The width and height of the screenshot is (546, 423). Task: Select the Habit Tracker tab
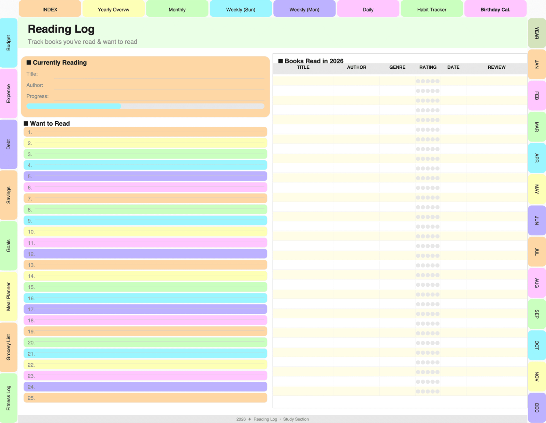tap(431, 9)
